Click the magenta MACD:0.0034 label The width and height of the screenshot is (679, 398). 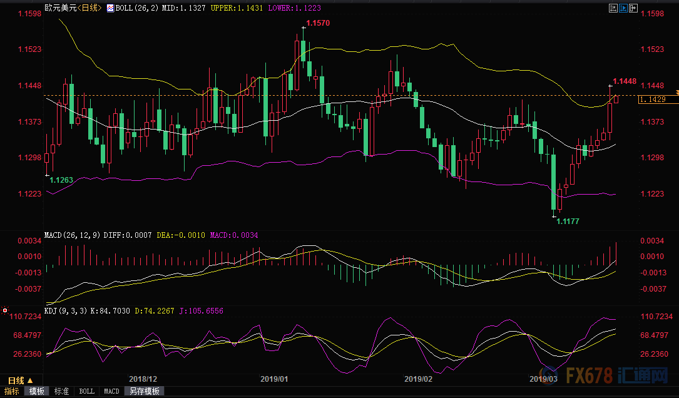[x=234, y=235]
